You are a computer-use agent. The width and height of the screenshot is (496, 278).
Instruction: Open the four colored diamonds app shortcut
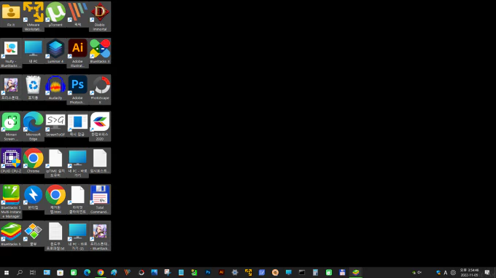[x=34, y=234]
